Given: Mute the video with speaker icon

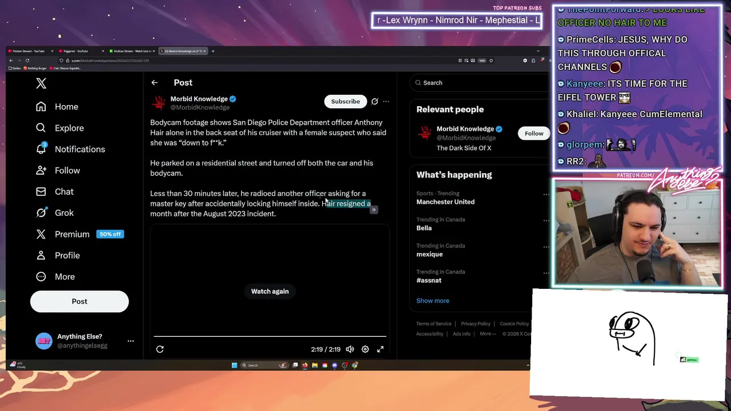Looking at the screenshot, I should [x=350, y=349].
